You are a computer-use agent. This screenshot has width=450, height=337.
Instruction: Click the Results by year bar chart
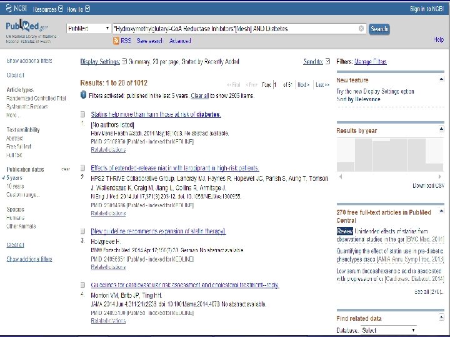pyautogui.click(x=390, y=155)
